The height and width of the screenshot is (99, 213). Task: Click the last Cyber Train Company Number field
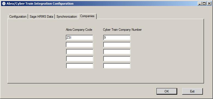pyautogui.click(x=117, y=66)
